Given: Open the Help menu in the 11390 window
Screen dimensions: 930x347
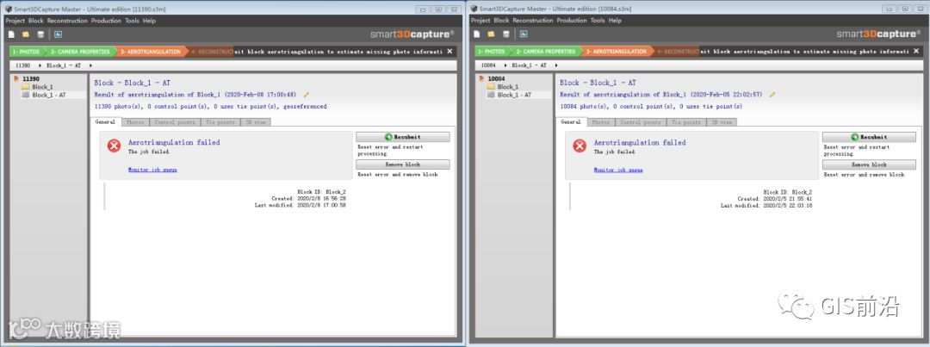Looking at the screenshot, I should pos(149,21).
